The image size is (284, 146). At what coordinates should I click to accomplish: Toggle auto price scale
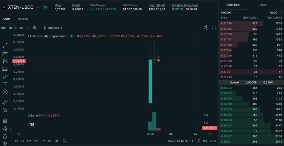point(213,141)
